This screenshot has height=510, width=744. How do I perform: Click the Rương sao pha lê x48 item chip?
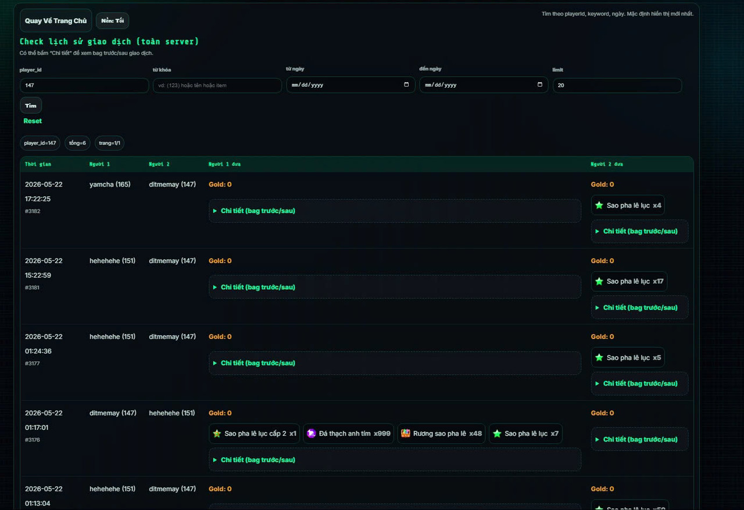(x=441, y=433)
